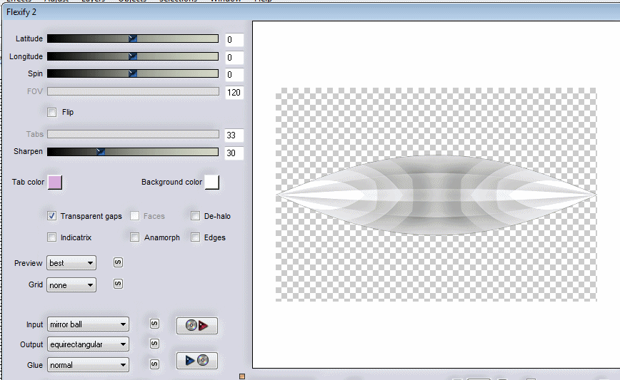620x380 pixels.
Task: Open the Glue dropdown showing normal
Action: (88, 365)
